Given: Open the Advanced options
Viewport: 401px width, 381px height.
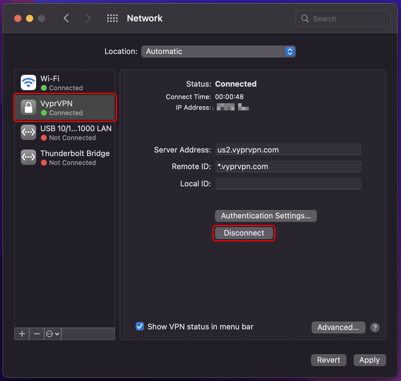Looking at the screenshot, I should pos(338,327).
